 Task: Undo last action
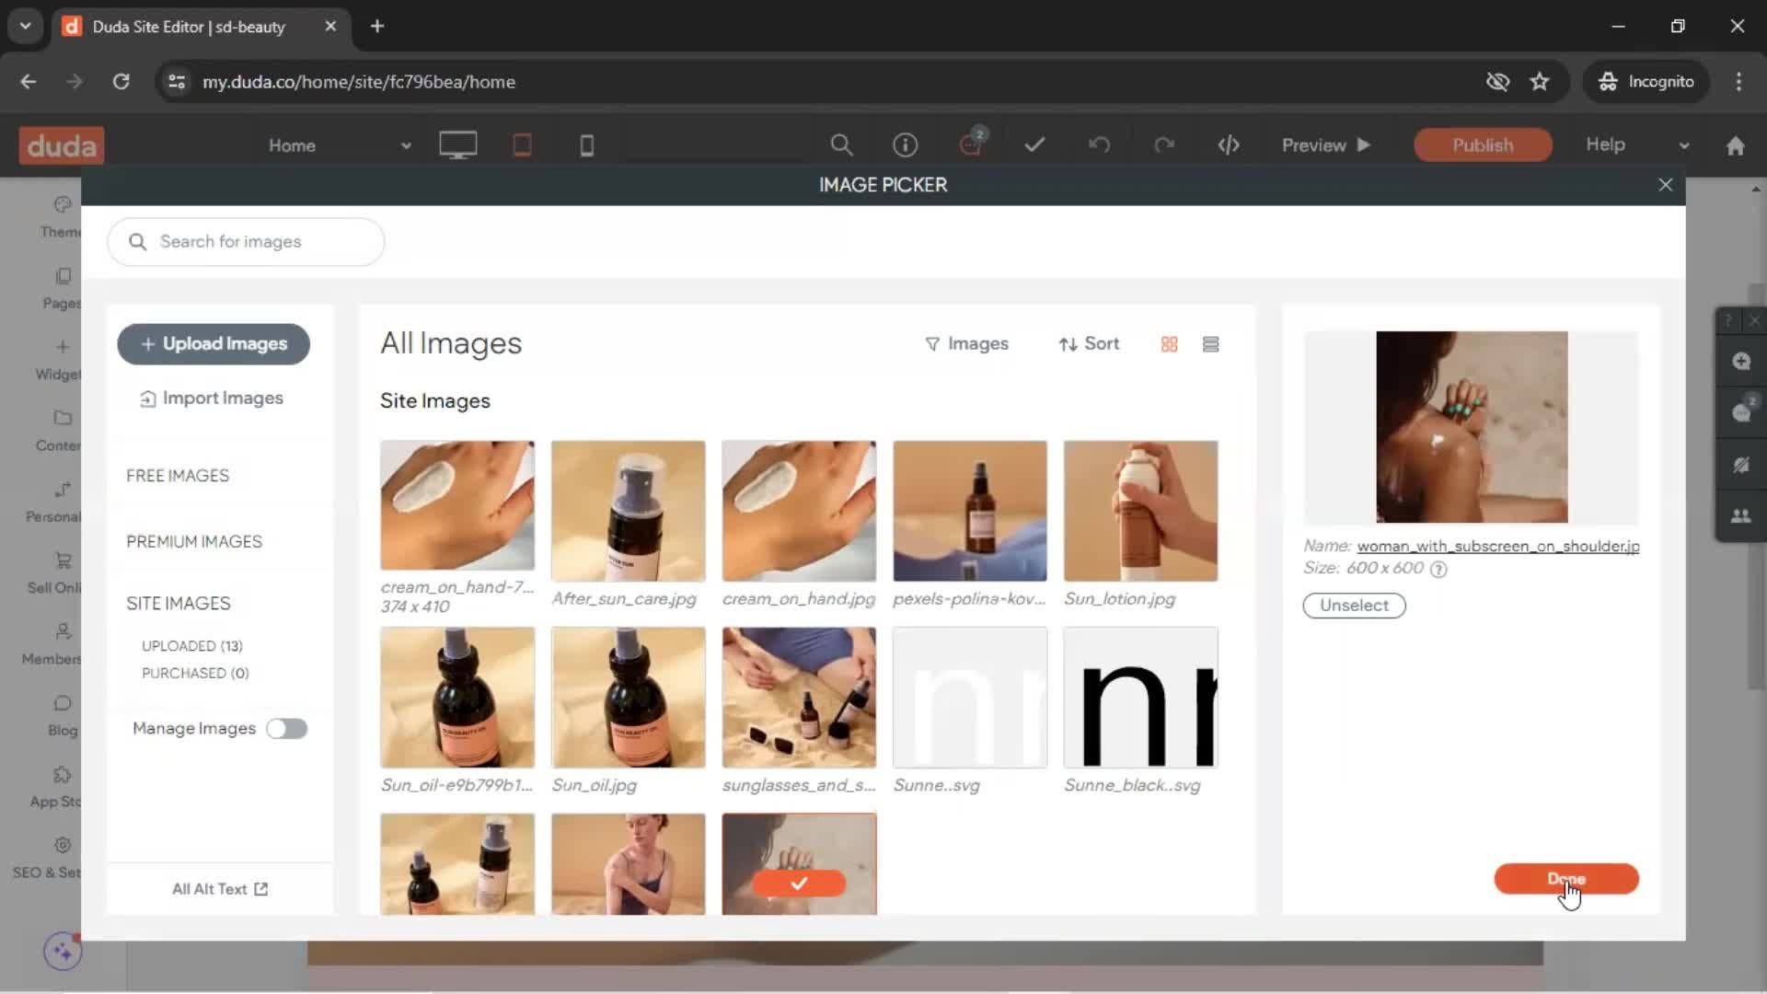click(x=1099, y=144)
